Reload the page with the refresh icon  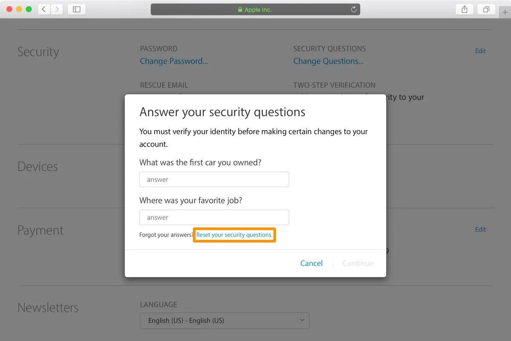[353, 9]
